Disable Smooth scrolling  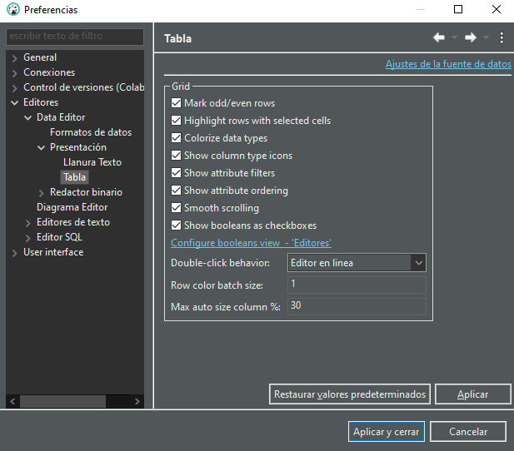176,208
